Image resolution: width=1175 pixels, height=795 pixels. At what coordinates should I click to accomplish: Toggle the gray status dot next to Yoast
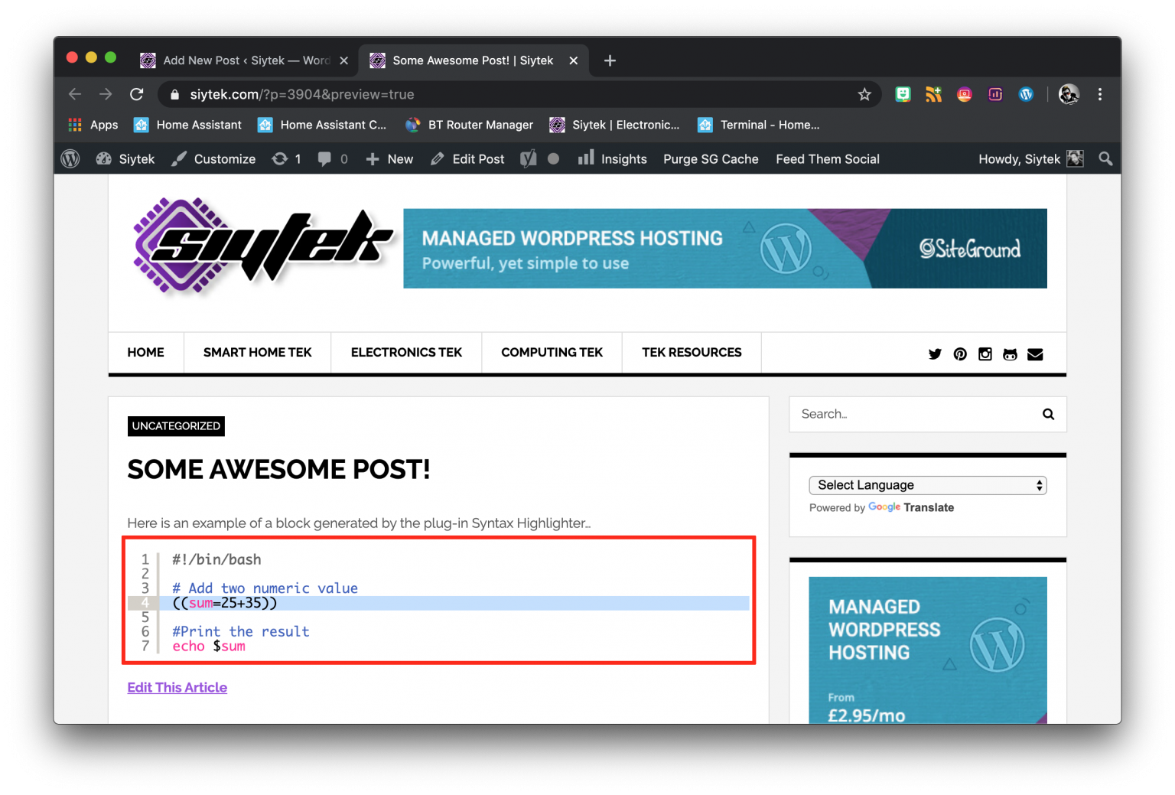click(552, 158)
